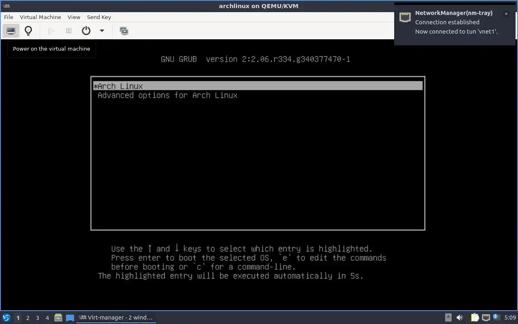Click the notification alert tray icon
518x324 pixels.
tap(496, 317)
